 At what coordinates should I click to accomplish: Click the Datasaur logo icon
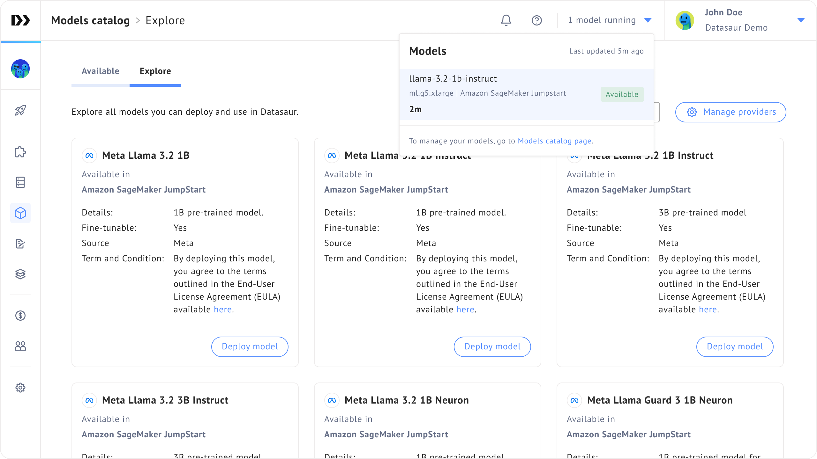click(20, 20)
